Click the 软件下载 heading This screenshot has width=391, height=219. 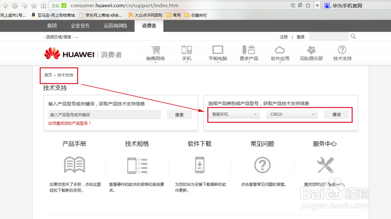[199, 144]
